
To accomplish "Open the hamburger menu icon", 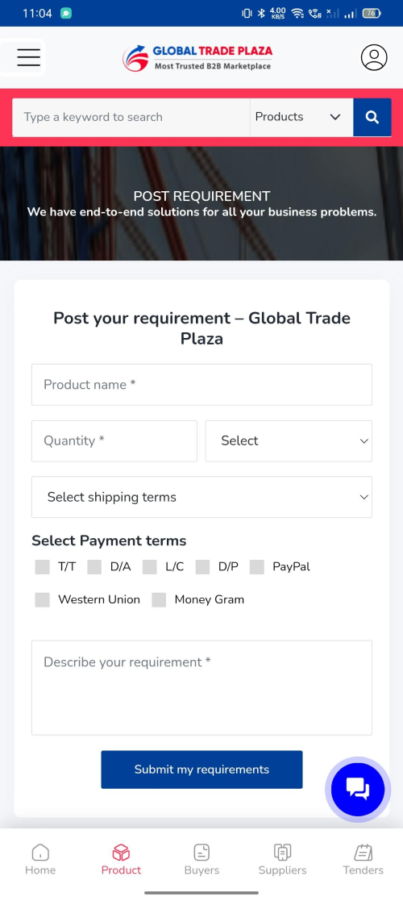I will click(x=28, y=57).
